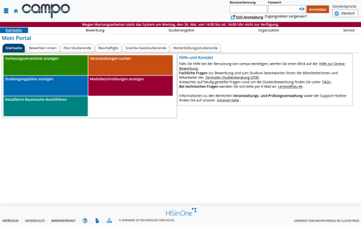Screen dimensions: 361x225
Task: Open the sitemap icon in footer
Action: pos(109,220)
